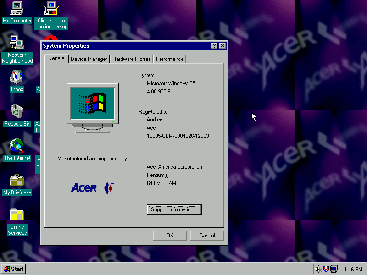Go to the Performance tab
Image resolution: width=367 pixels, height=275 pixels.
tap(169, 59)
